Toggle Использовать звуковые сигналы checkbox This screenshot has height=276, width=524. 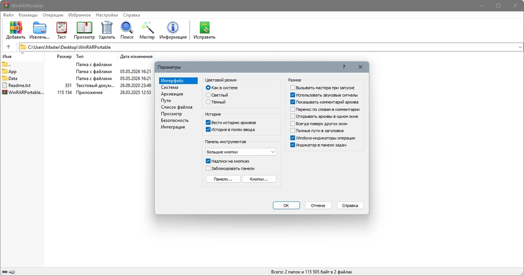pos(293,95)
